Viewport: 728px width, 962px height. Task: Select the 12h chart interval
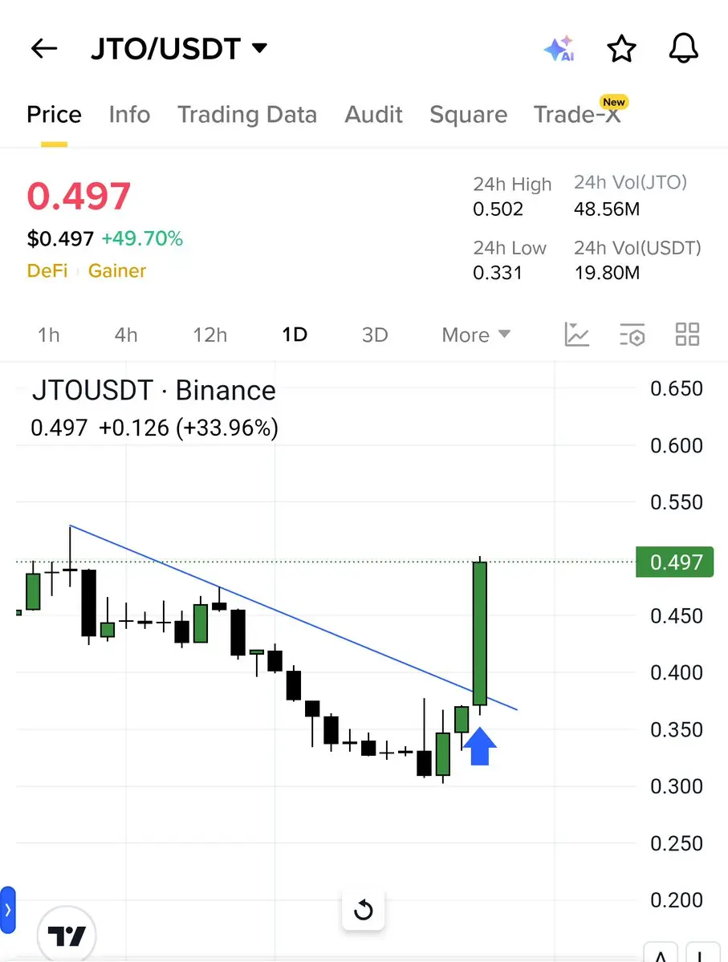(210, 335)
